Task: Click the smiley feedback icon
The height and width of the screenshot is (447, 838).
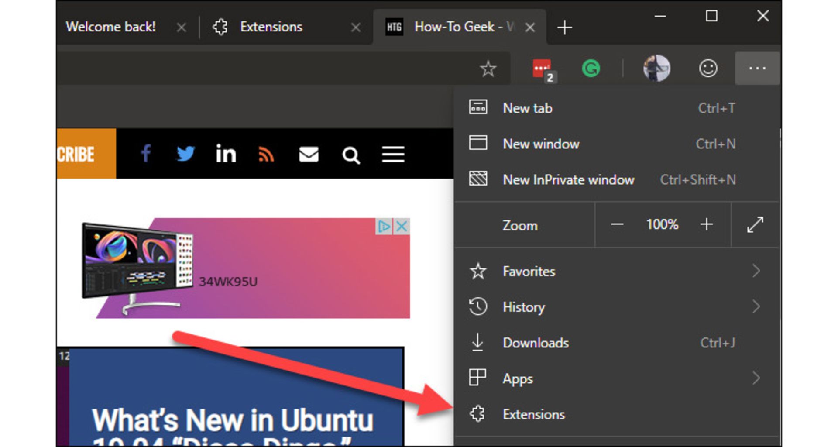Action: [x=708, y=68]
